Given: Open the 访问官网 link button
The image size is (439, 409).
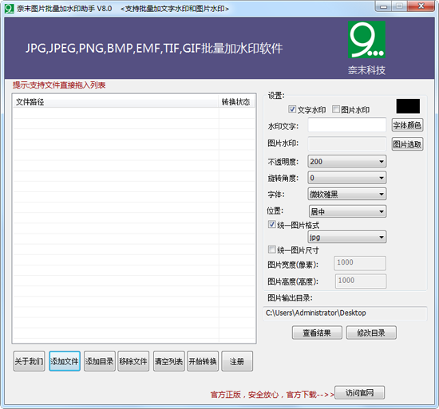Looking at the screenshot, I should 359,393.
